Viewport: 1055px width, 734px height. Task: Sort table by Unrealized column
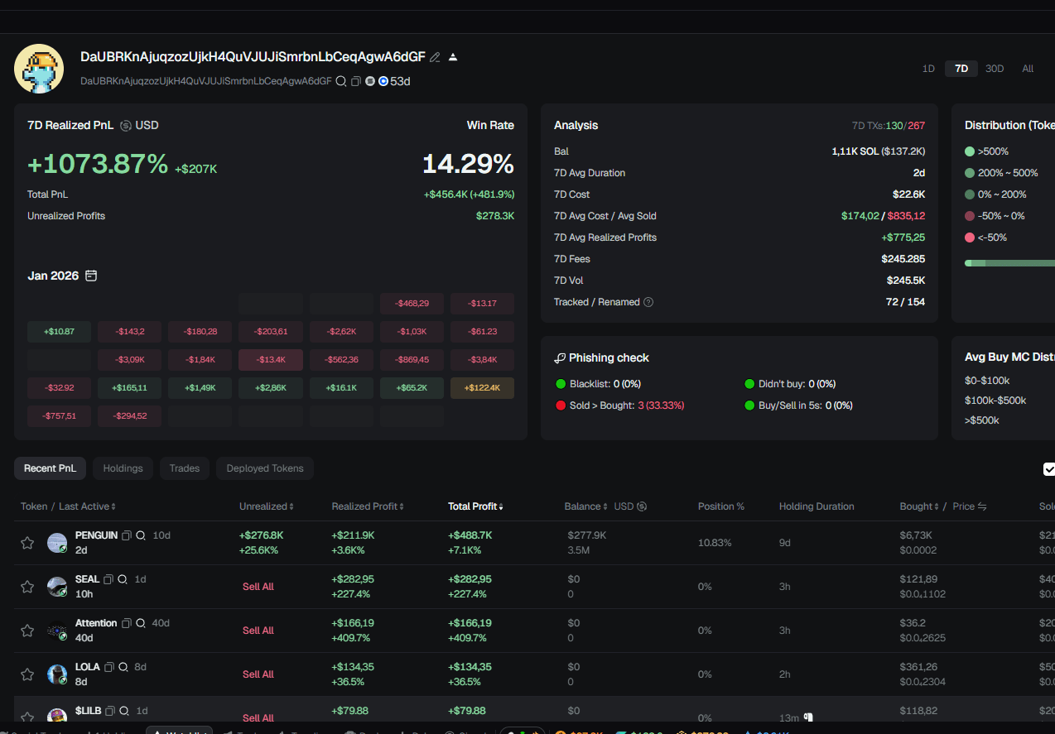click(x=267, y=506)
